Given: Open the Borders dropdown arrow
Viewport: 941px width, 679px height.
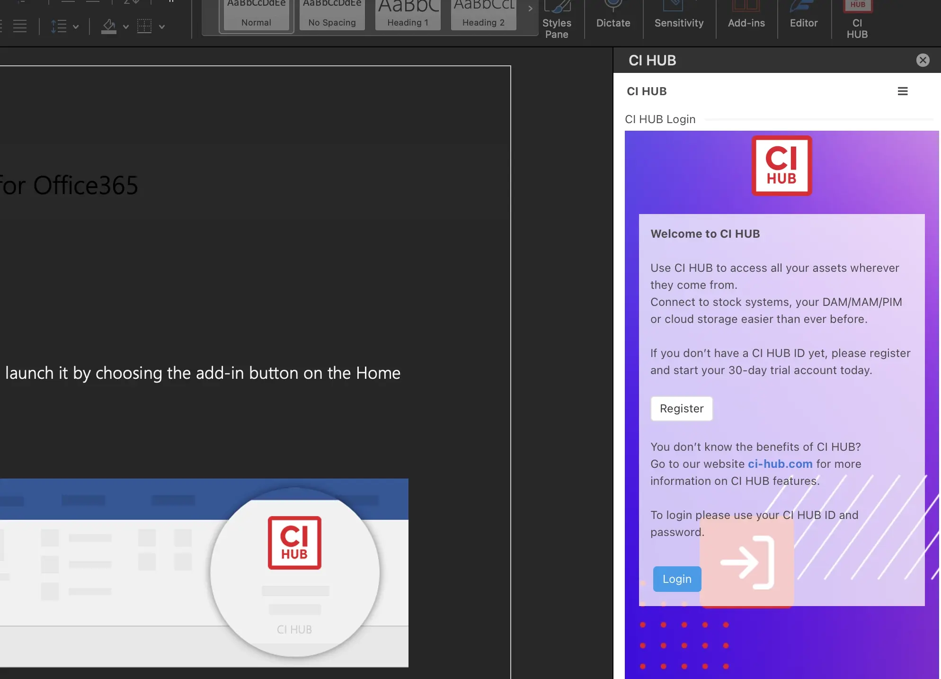Looking at the screenshot, I should pyautogui.click(x=162, y=27).
